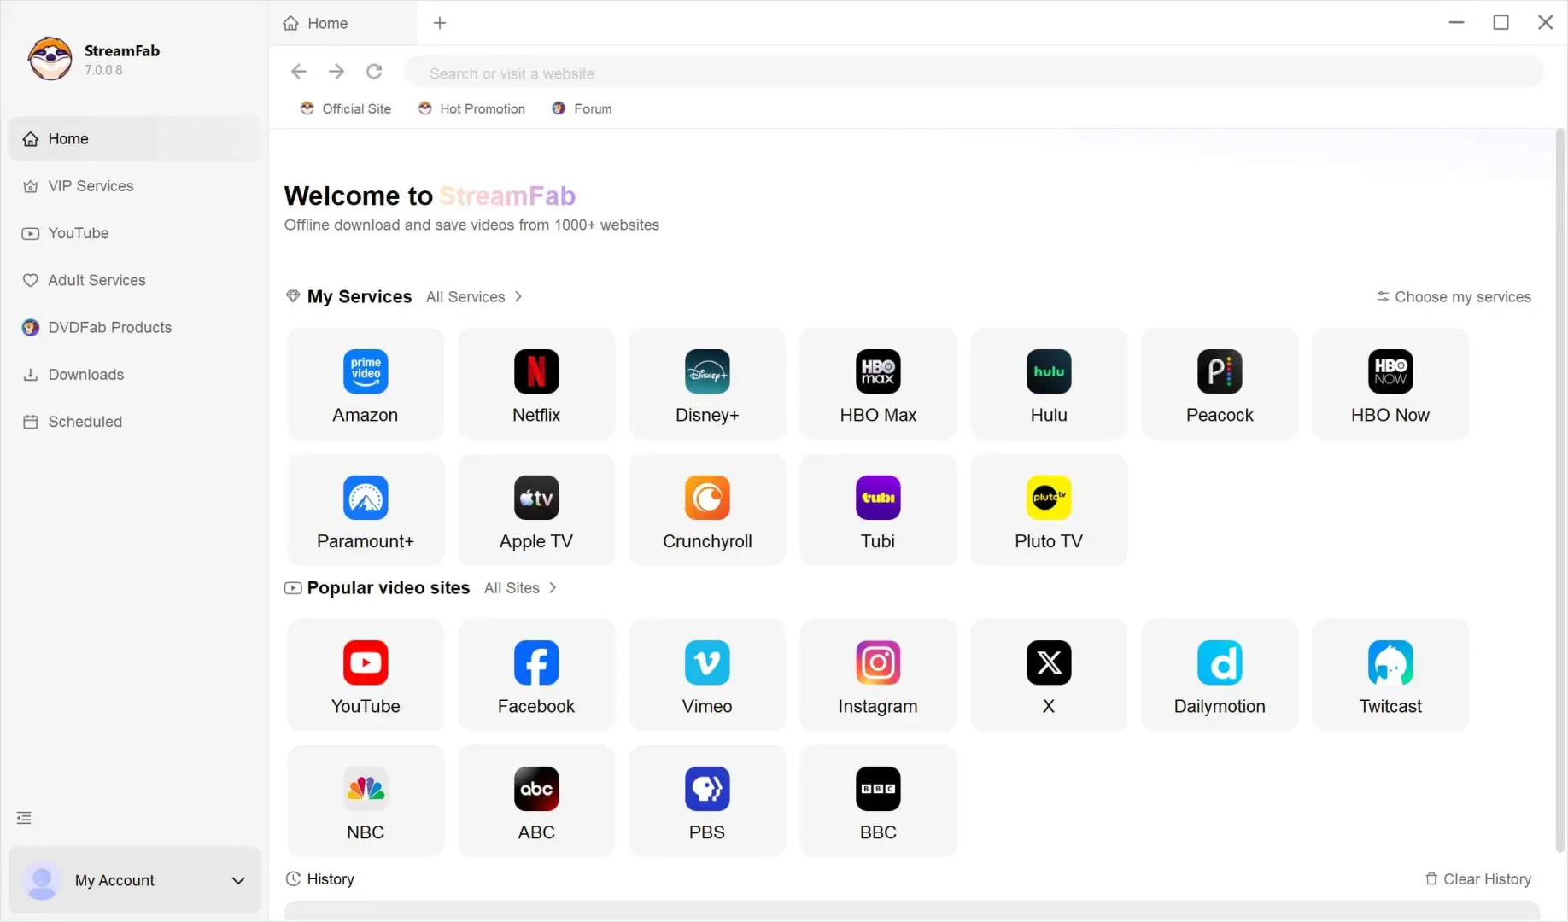The width and height of the screenshot is (1568, 922).
Task: Click the vertical page scrollbar
Action: (1559, 491)
